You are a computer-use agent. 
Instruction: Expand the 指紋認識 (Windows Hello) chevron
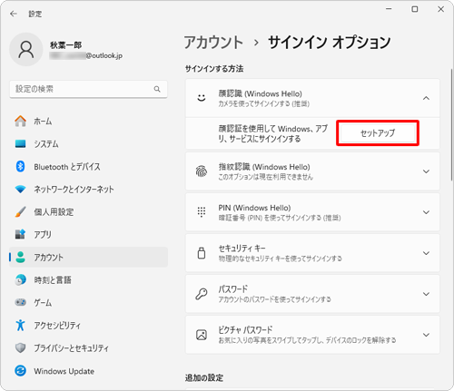pyautogui.click(x=426, y=171)
